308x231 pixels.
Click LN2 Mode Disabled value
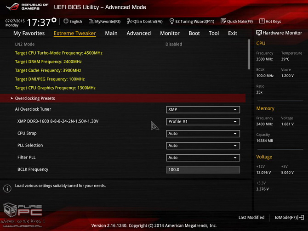pyautogui.click(x=174, y=44)
